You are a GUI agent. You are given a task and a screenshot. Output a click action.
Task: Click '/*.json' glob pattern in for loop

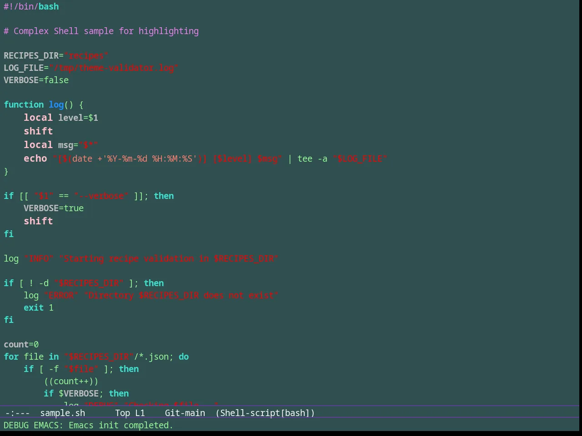point(151,357)
